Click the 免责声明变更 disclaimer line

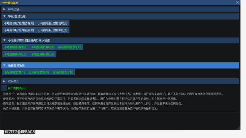[80, 108]
